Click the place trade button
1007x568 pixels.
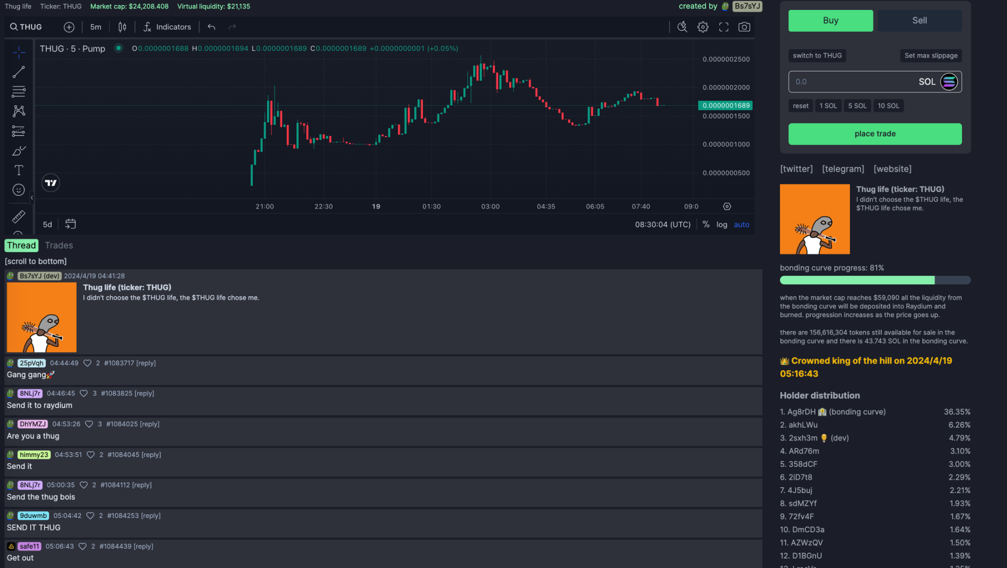pos(874,134)
